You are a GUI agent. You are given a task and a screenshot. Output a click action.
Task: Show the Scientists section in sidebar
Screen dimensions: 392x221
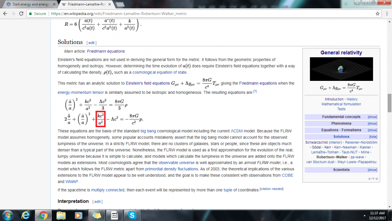[372, 170]
